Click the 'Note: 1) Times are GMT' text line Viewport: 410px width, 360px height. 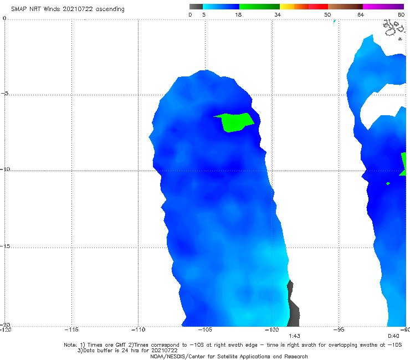click(x=233, y=345)
